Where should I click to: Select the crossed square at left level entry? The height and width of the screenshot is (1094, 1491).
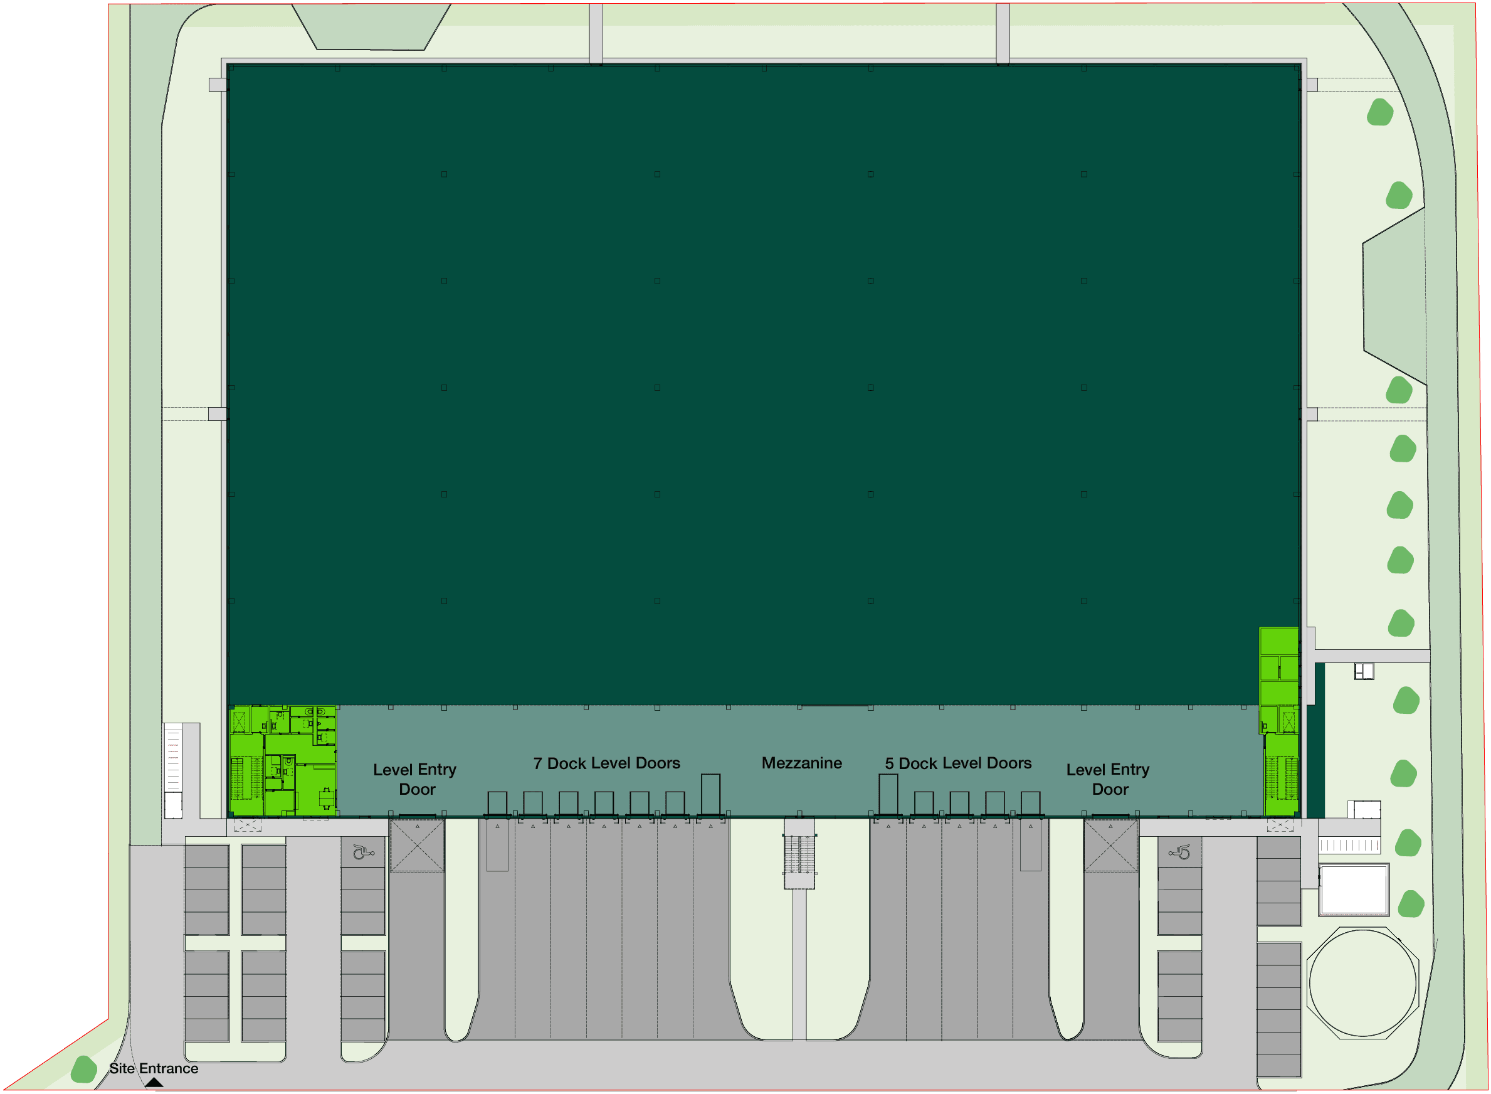(x=417, y=846)
